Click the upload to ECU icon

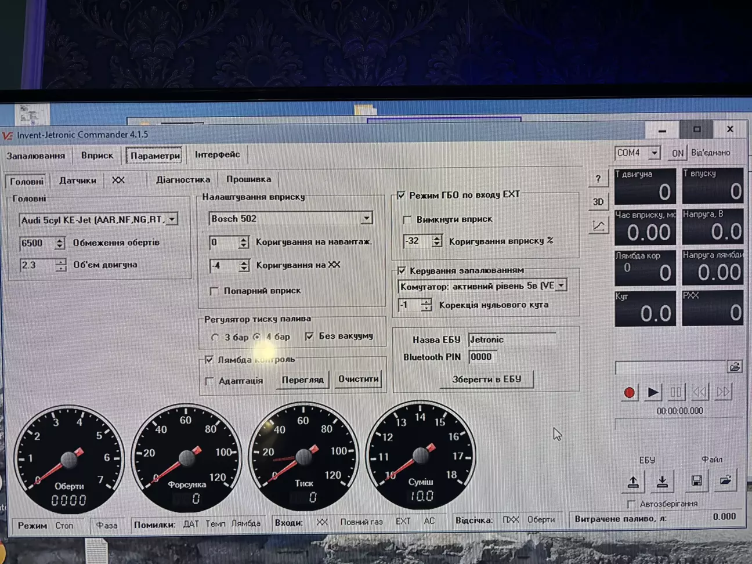[x=634, y=481]
